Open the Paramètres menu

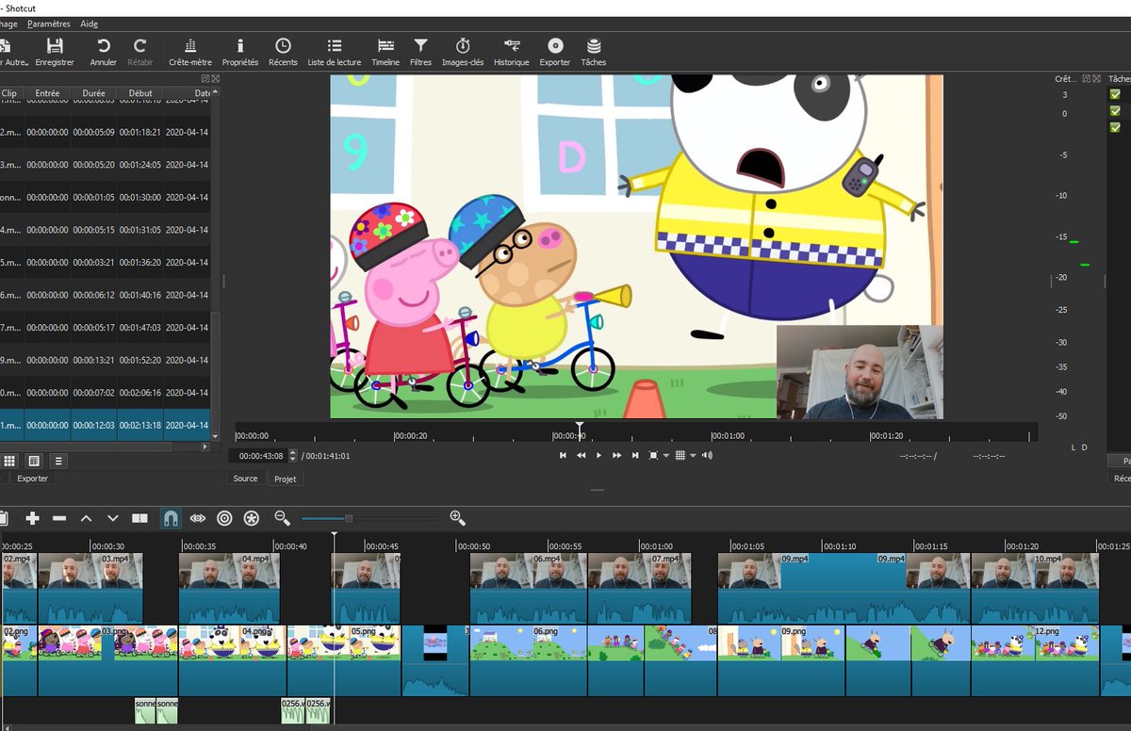pyautogui.click(x=48, y=24)
